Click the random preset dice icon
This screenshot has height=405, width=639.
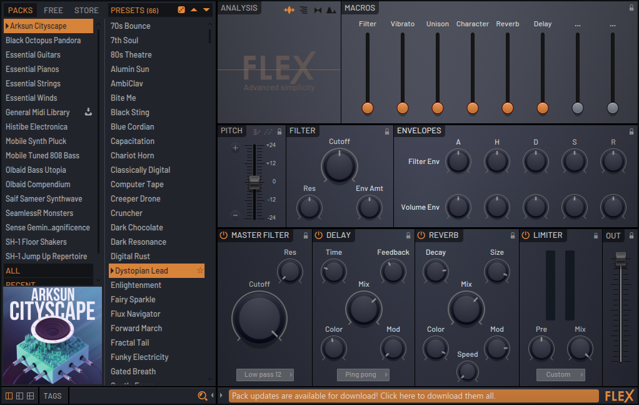pos(181,10)
